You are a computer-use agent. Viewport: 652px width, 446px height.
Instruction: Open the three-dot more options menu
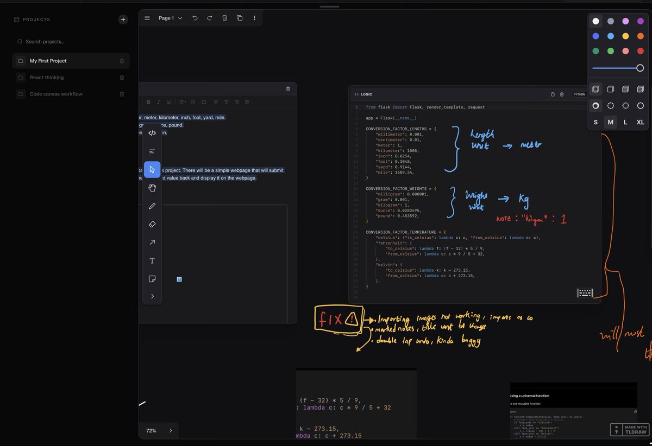click(254, 18)
